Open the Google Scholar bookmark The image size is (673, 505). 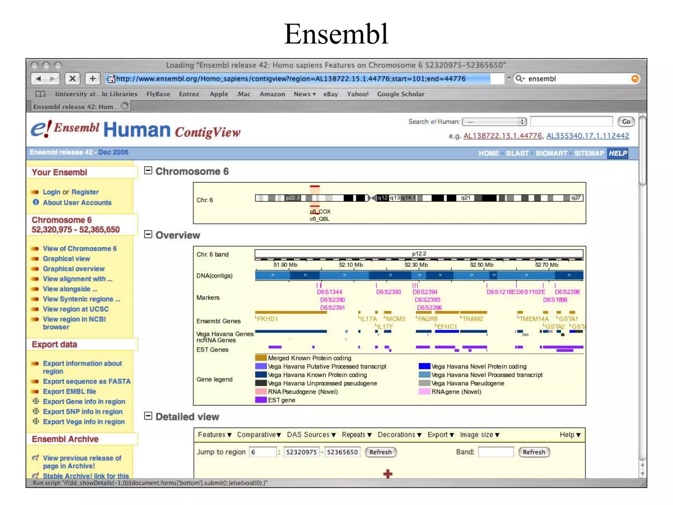401,94
